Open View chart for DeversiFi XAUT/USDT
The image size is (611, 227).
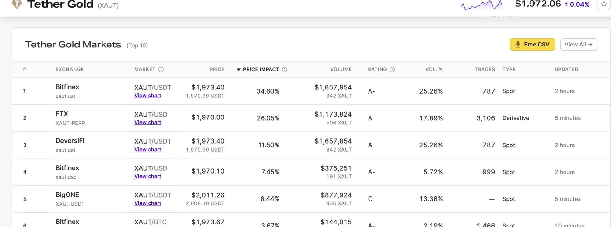pos(148,150)
